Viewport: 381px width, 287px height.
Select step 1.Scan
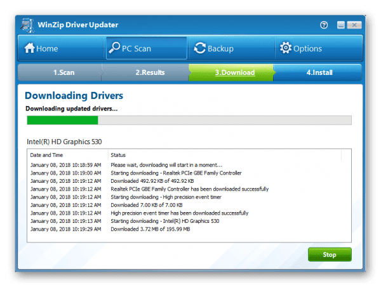60,72
